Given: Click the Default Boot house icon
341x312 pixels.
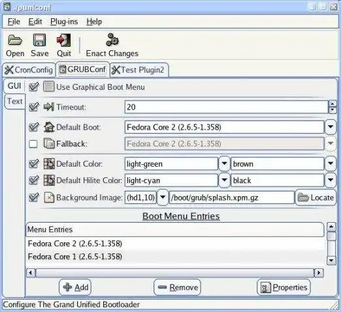Looking at the screenshot, I should coord(49,127).
